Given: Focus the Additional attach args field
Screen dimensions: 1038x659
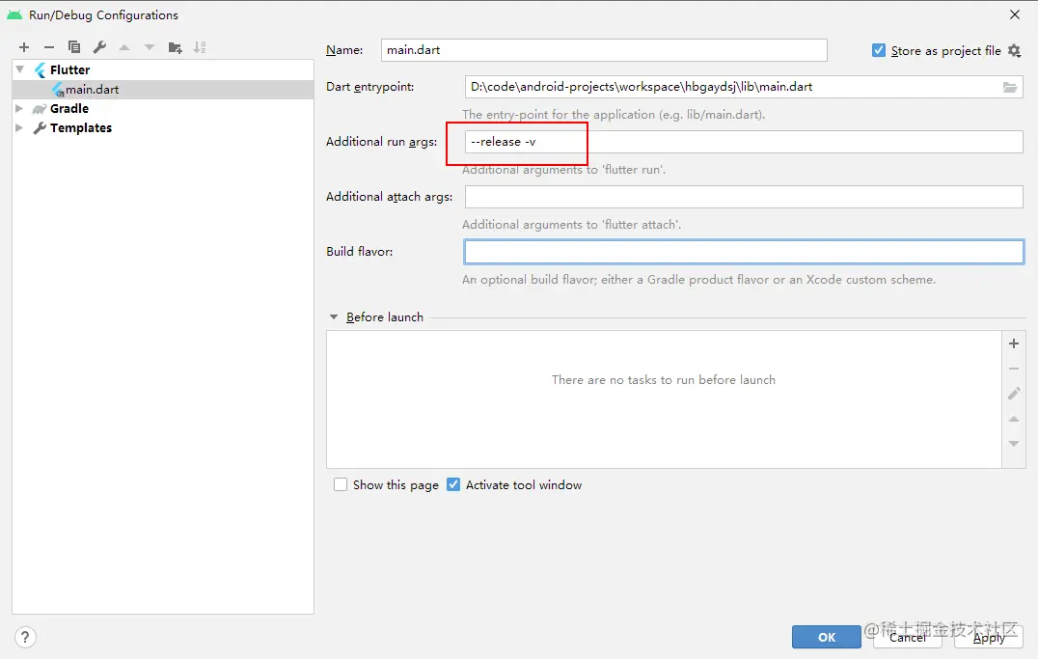Looking at the screenshot, I should tap(744, 197).
